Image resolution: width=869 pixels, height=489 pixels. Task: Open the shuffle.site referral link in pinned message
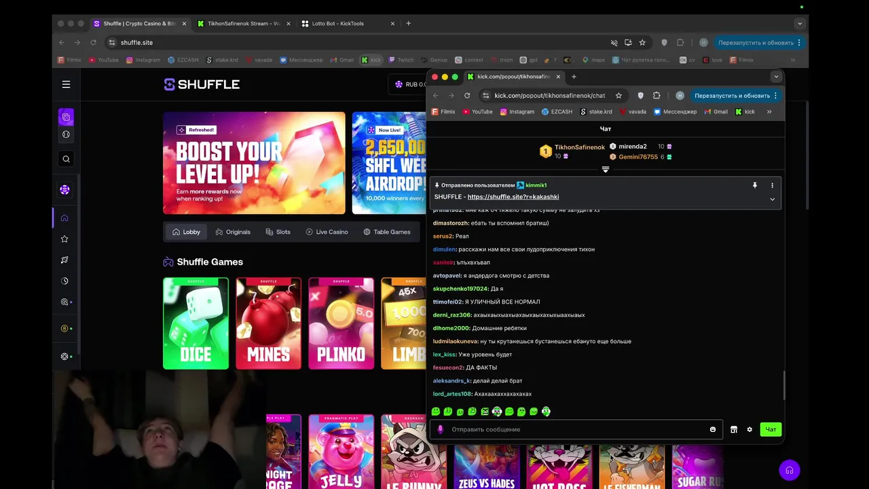(513, 197)
